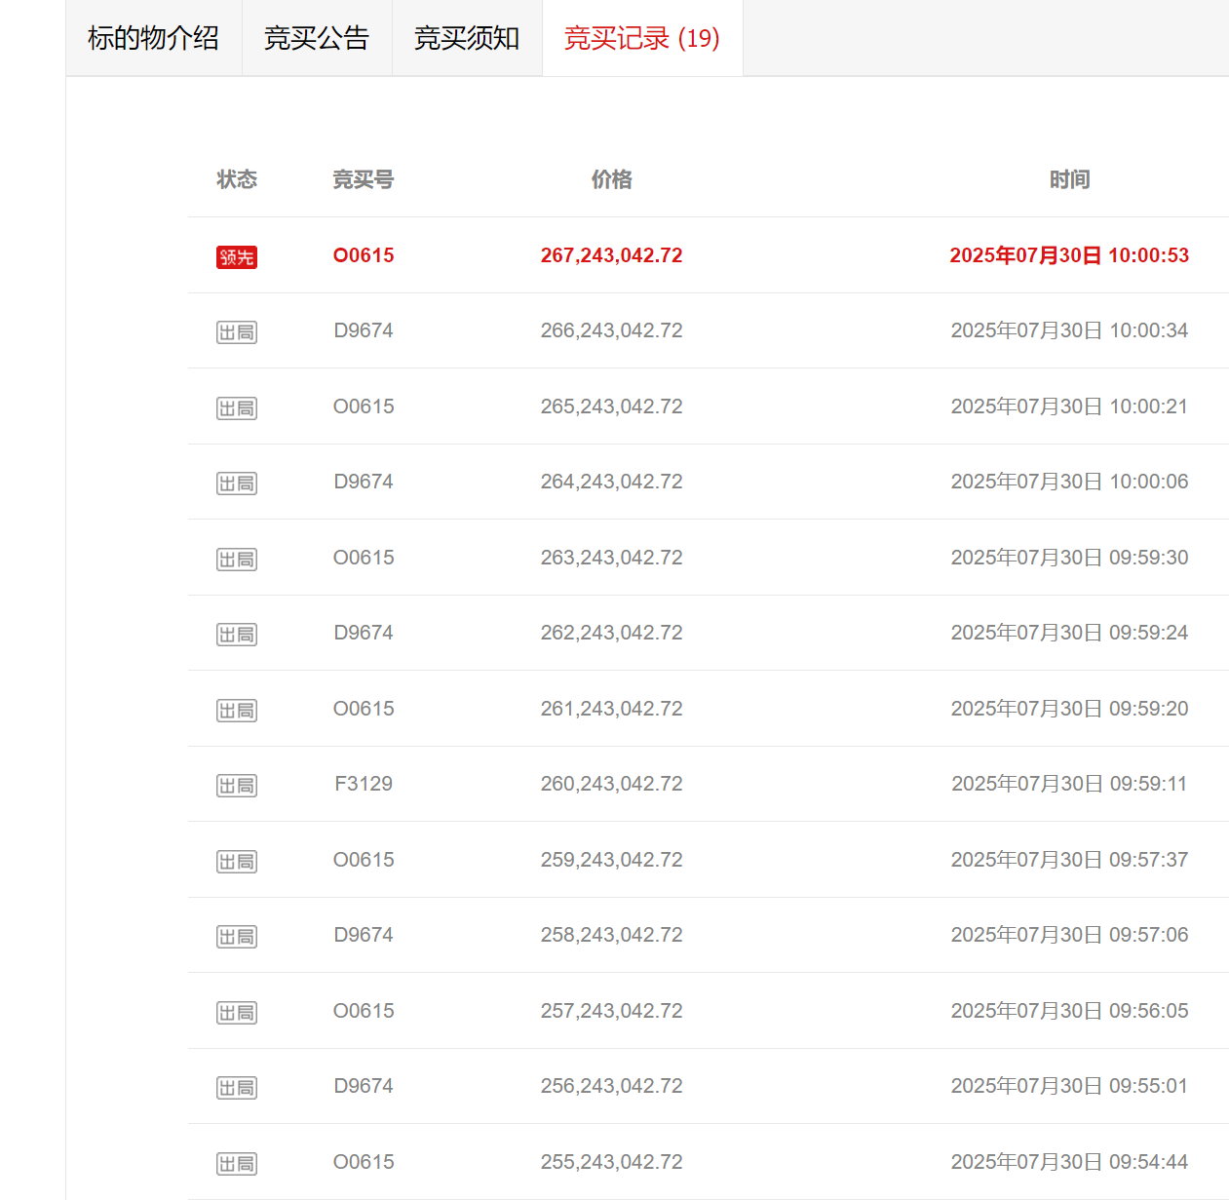Click the price 256,243,042.72

pyautogui.click(x=612, y=1086)
